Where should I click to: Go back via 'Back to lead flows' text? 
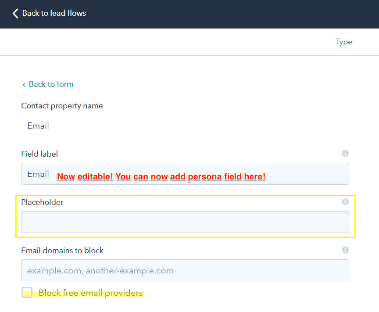pyautogui.click(x=54, y=13)
